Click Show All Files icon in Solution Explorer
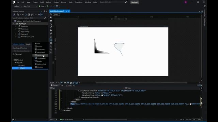The height and width of the screenshot is (122, 218). [x=32, y=15]
